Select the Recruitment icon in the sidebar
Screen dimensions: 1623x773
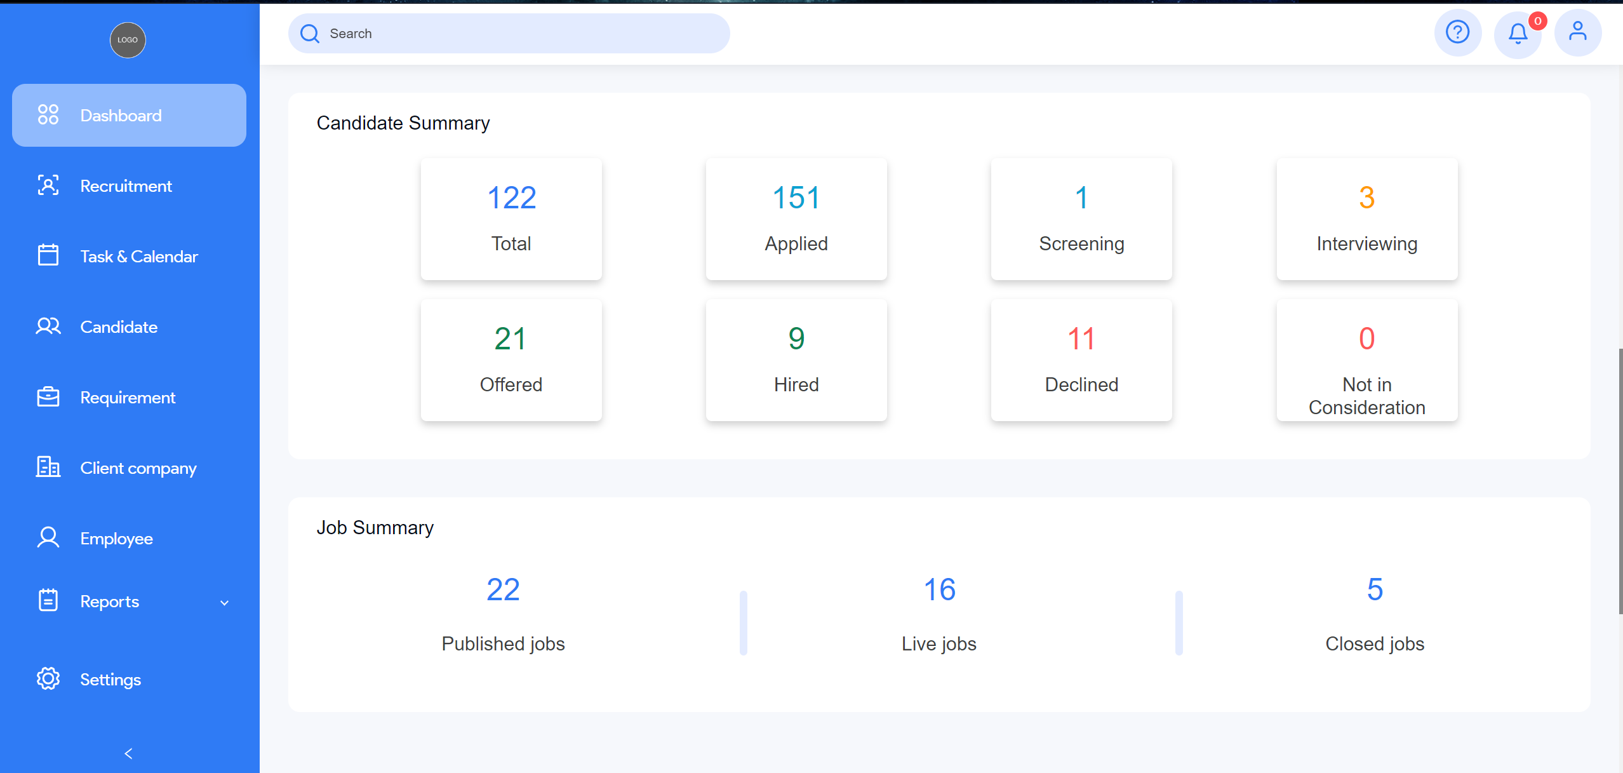pyautogui.click(x=48, y=185)
